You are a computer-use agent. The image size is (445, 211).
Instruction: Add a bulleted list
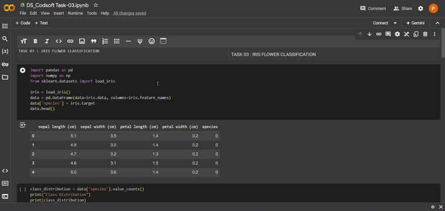tap(117, 42)
